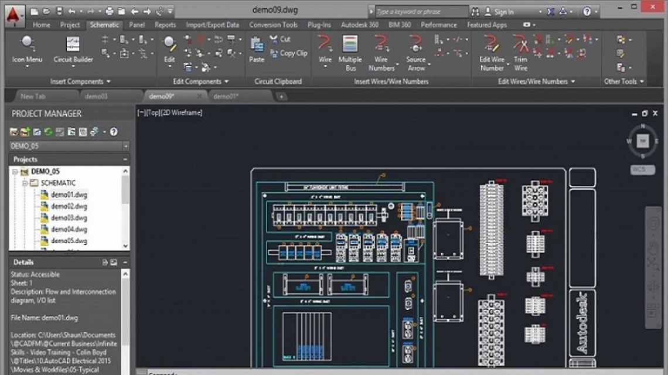Click the previous drawing left arrow in toolbar
The image size is (668, 375).
(135, 12)
